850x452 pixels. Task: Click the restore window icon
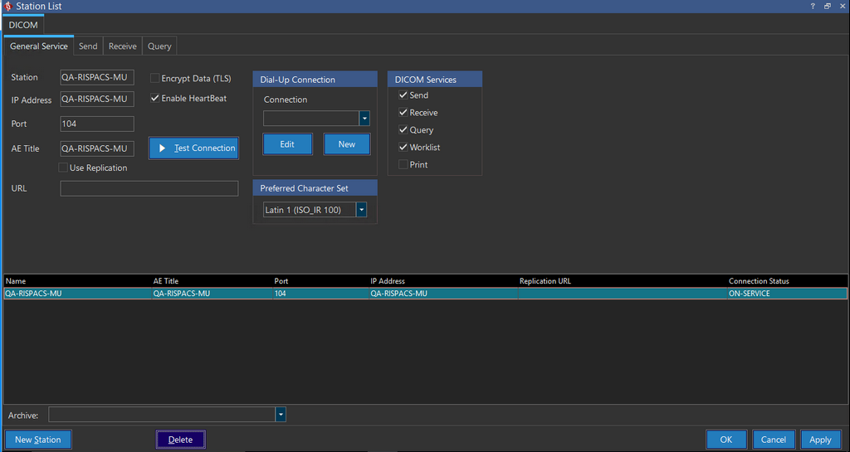827,7
